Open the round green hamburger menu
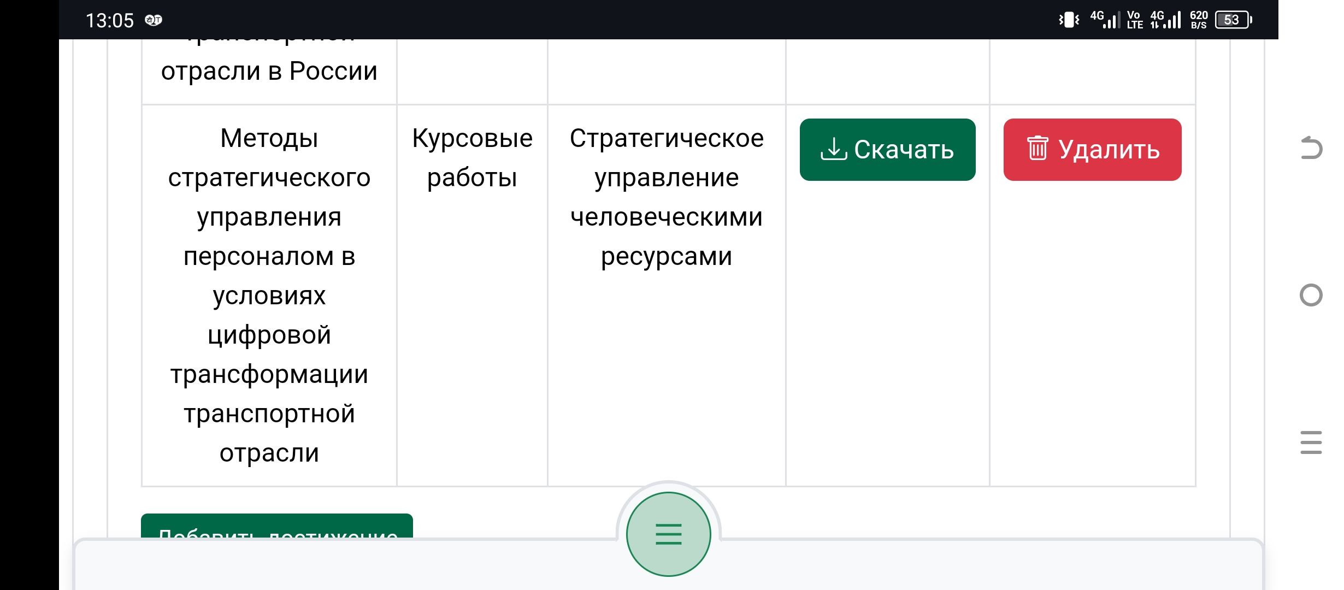Viewport: 1344px width, 590px height. (x=668, y=534)
